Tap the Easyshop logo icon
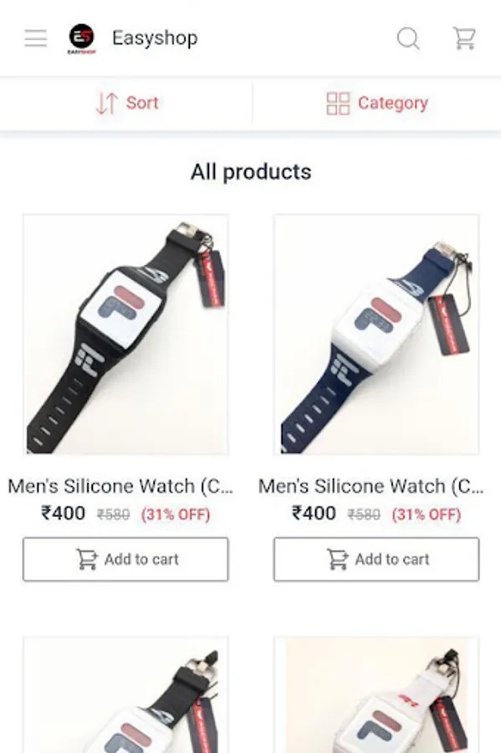This screenshot has width=501, height=753. [82, 38]
